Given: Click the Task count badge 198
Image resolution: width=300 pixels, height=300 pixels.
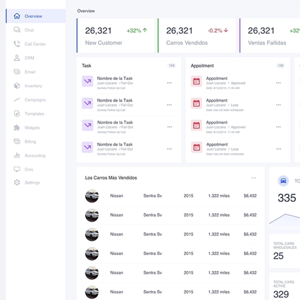Looking at the screenshot, I should click(171, 65).
